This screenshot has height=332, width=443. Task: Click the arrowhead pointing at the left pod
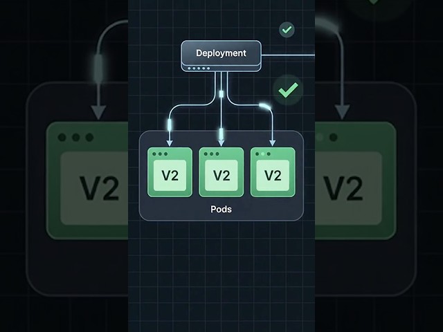click(169, 143)
